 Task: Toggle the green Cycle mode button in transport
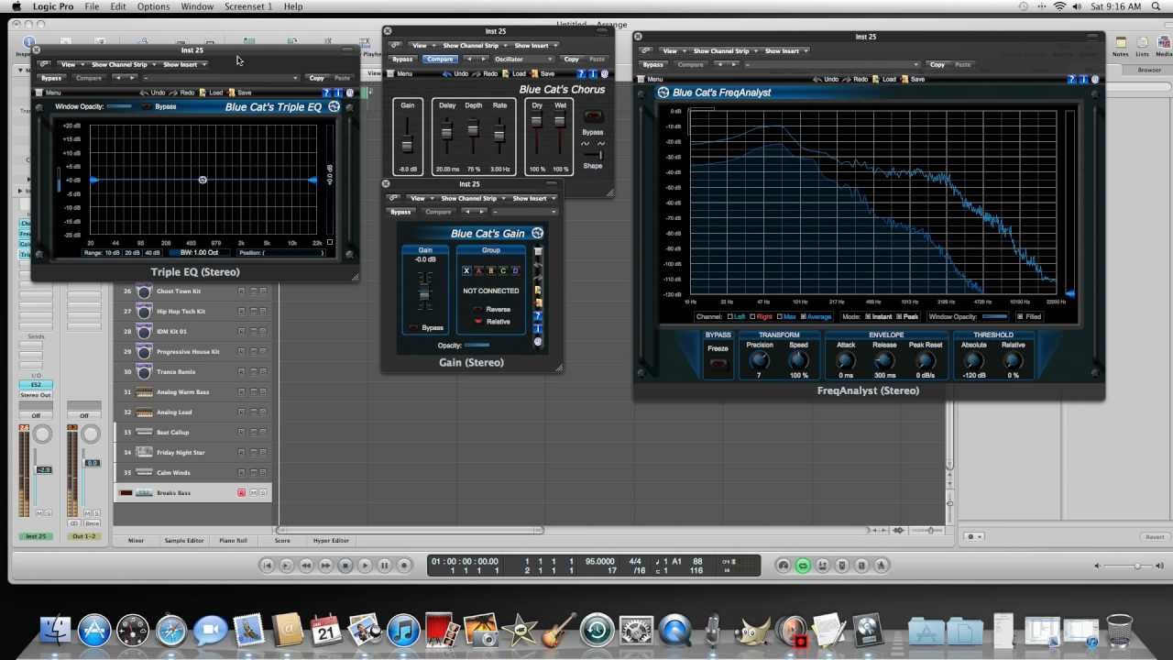803,566
